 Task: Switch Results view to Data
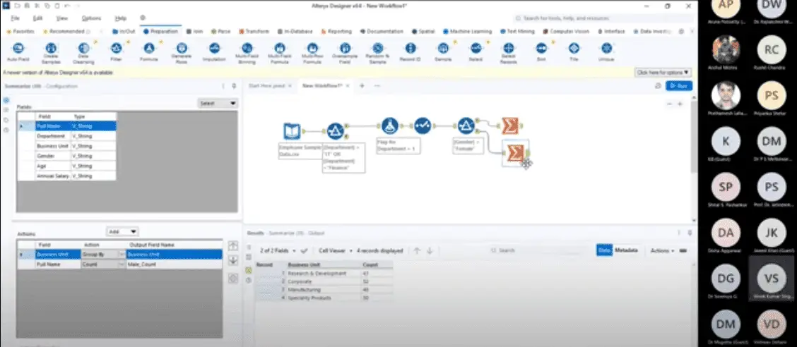[x=604, y=250]
